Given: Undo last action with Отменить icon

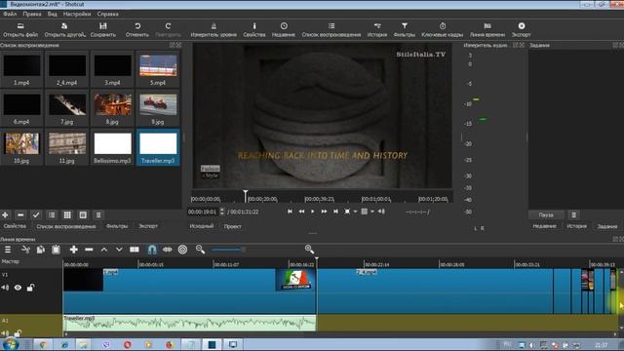Looking at the screenshot, I should 137,30.
